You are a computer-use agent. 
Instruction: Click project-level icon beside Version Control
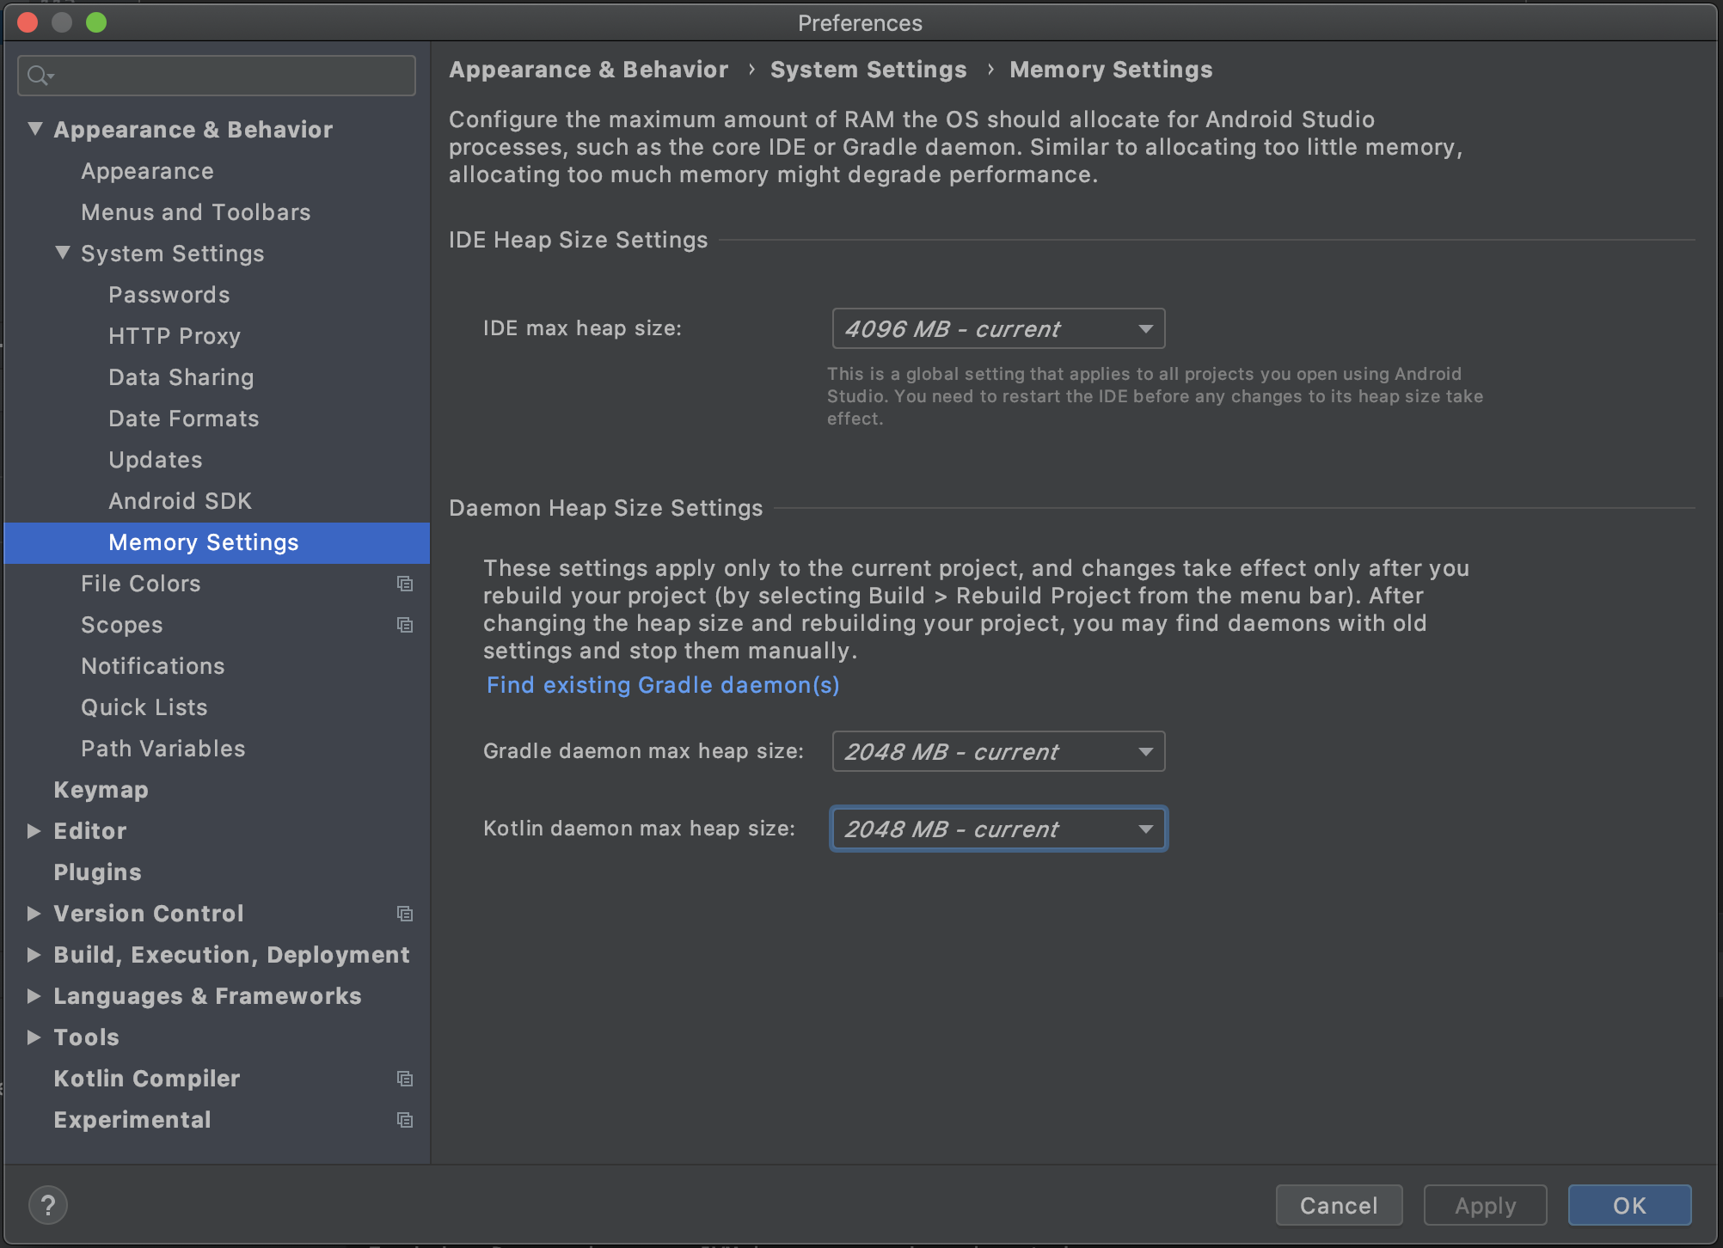click(x=405, y=914)
